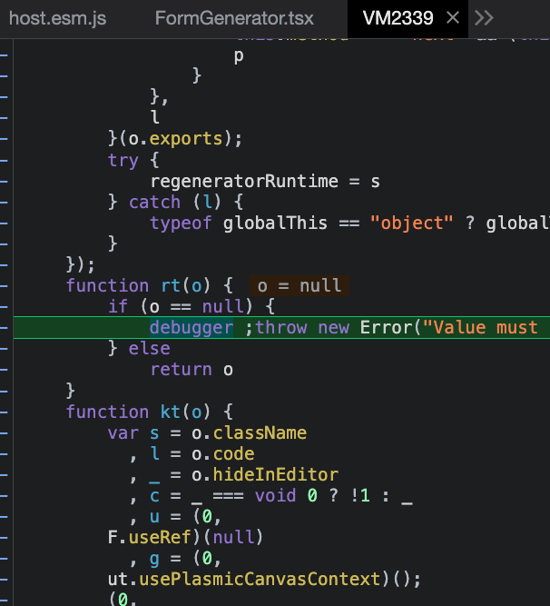Click the highlighted debugger keyword

[x=192, y=328]
